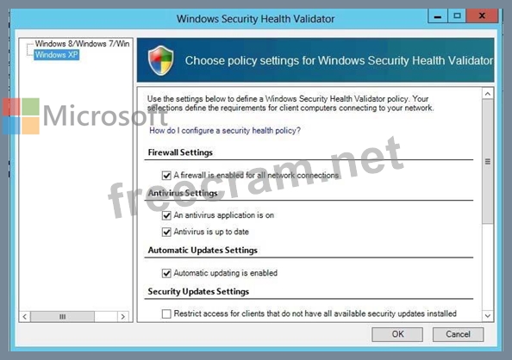Click the Windows security shield icon
Image resolution: width=512 pixels, height=360 pixels.
pos(160,60)
